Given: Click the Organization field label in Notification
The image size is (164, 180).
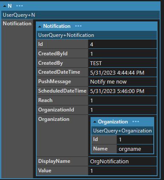Looking at the screenshot, I should (x=54, y=119).
